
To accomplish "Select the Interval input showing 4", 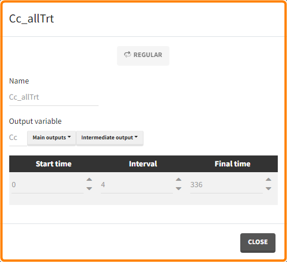I will pyautogui.click(x=137, y=185).
